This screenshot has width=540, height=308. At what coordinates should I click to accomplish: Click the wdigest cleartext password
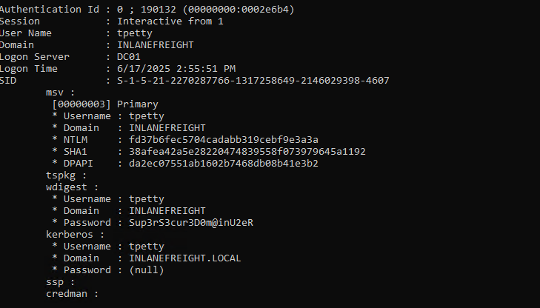point(191,223)
